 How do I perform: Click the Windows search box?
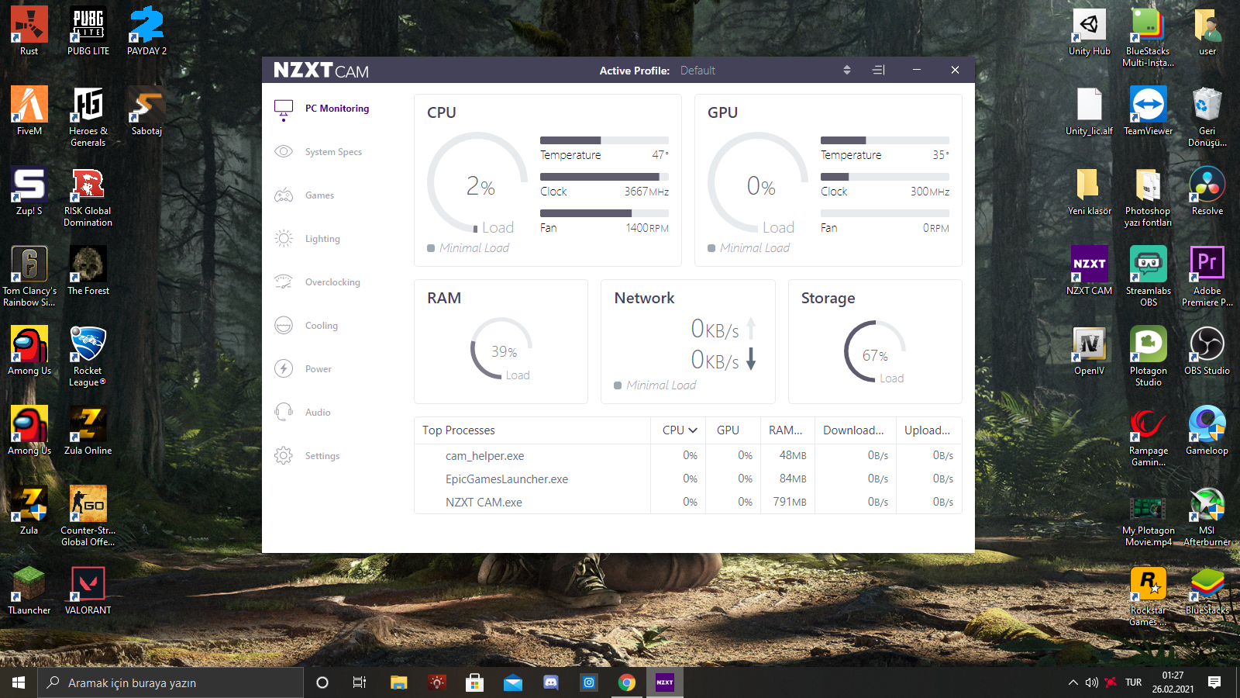tap(170, 682)
